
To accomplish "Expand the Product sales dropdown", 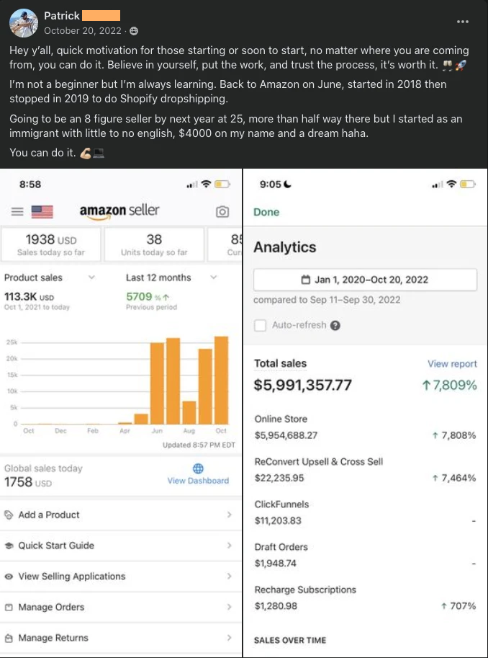I will click(x=91, y=277).
